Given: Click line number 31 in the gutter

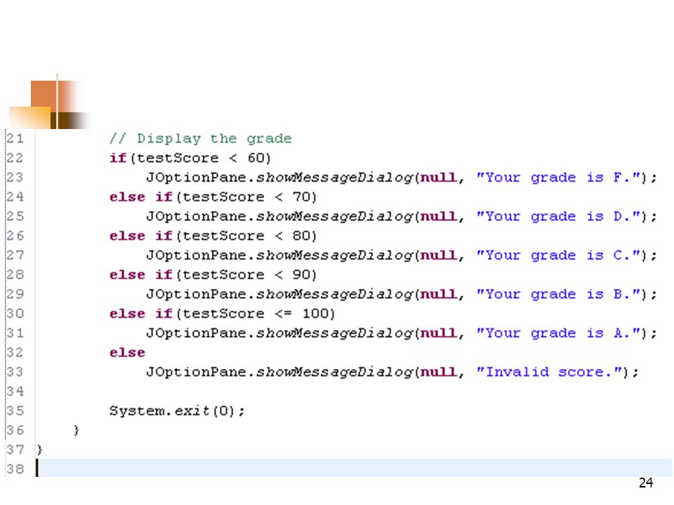Looking at the screenshot, I should pos(15,333).
